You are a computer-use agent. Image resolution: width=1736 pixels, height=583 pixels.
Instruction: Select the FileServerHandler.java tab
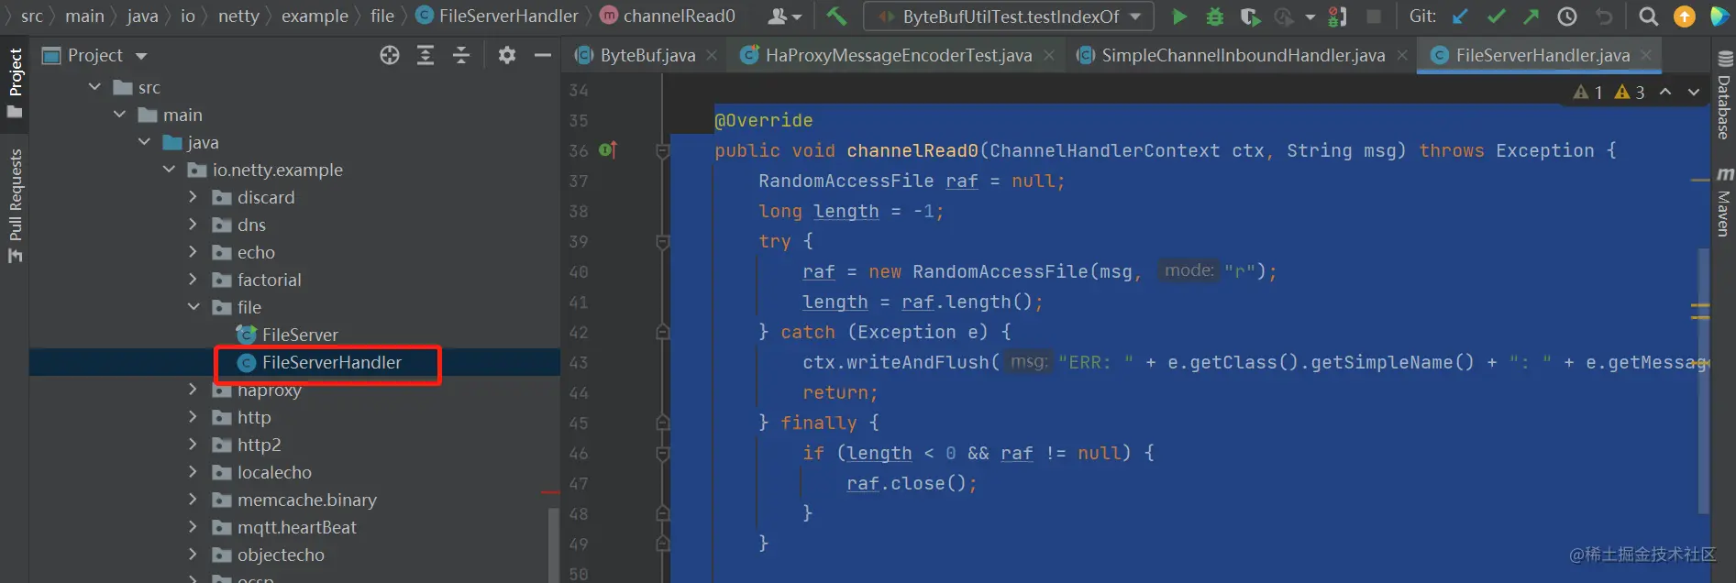point(1542,55)
